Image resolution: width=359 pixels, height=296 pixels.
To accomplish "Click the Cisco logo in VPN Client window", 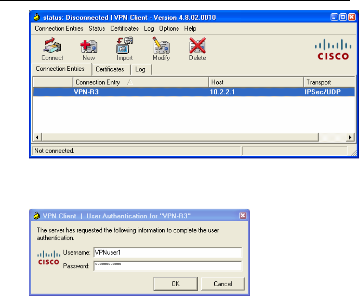I will pos(333,49).
